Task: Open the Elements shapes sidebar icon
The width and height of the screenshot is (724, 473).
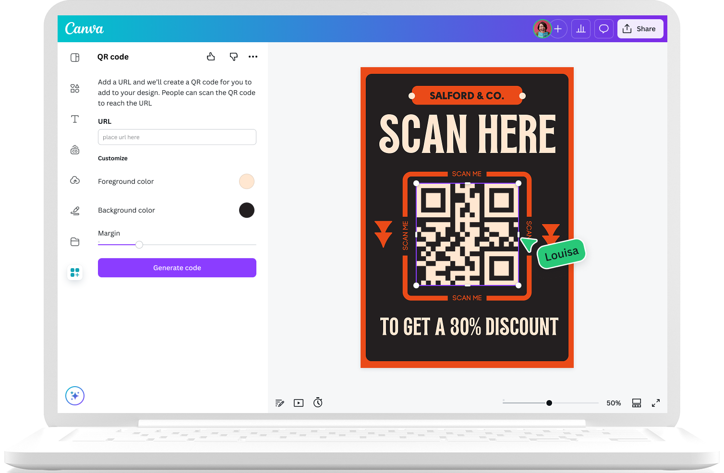Action: (75, 88)
